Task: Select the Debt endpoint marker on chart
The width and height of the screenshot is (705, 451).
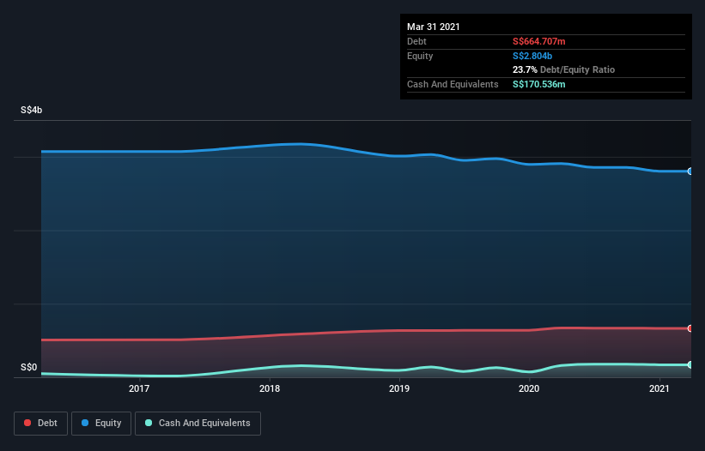Action: [x=690, y=328]
